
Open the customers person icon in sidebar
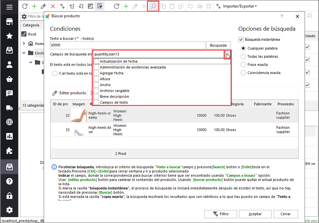(x=9, y=65)
